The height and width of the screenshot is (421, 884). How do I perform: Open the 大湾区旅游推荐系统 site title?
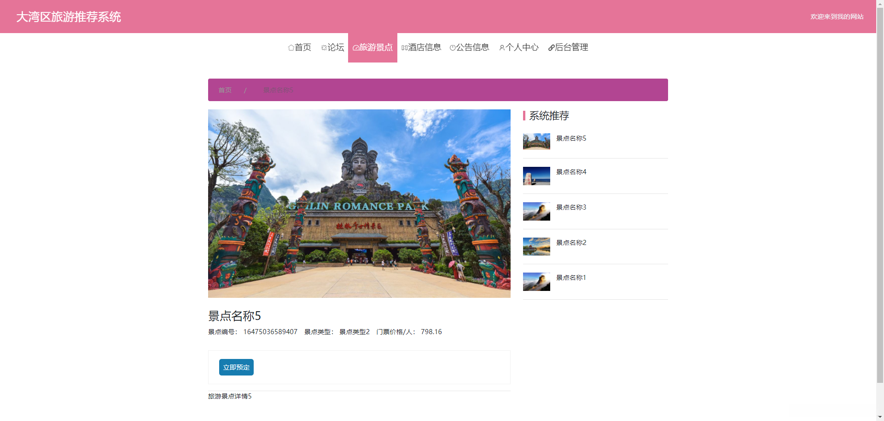coord(69,17)
